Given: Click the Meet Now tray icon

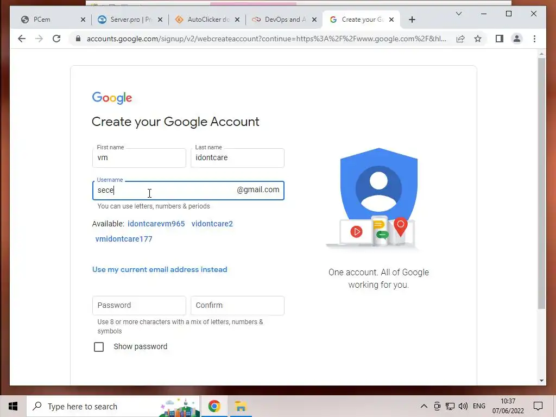Looking at the screenshot, I should point(437,406).
